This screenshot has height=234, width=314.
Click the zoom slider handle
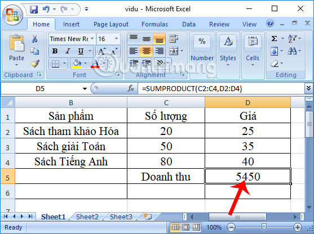click(x=264, y=227)
